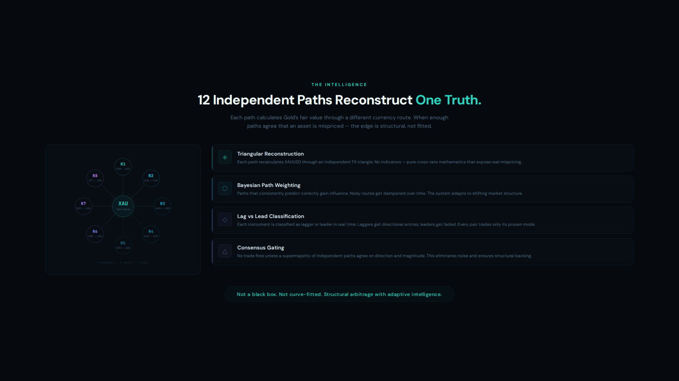The height and width of the screenshot is (381, 679).
Task: Click the Bayesian Path Weighting hexagon icon
Action: 225,188
